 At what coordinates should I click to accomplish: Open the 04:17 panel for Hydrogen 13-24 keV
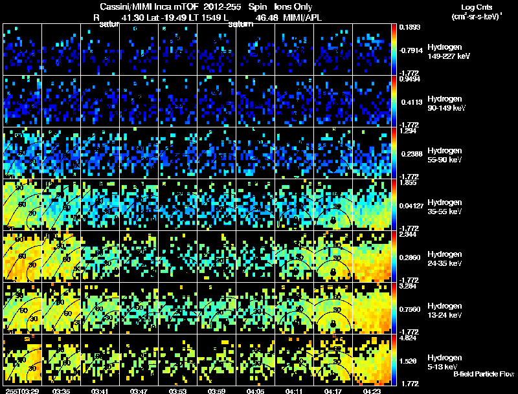click(333, 308)
